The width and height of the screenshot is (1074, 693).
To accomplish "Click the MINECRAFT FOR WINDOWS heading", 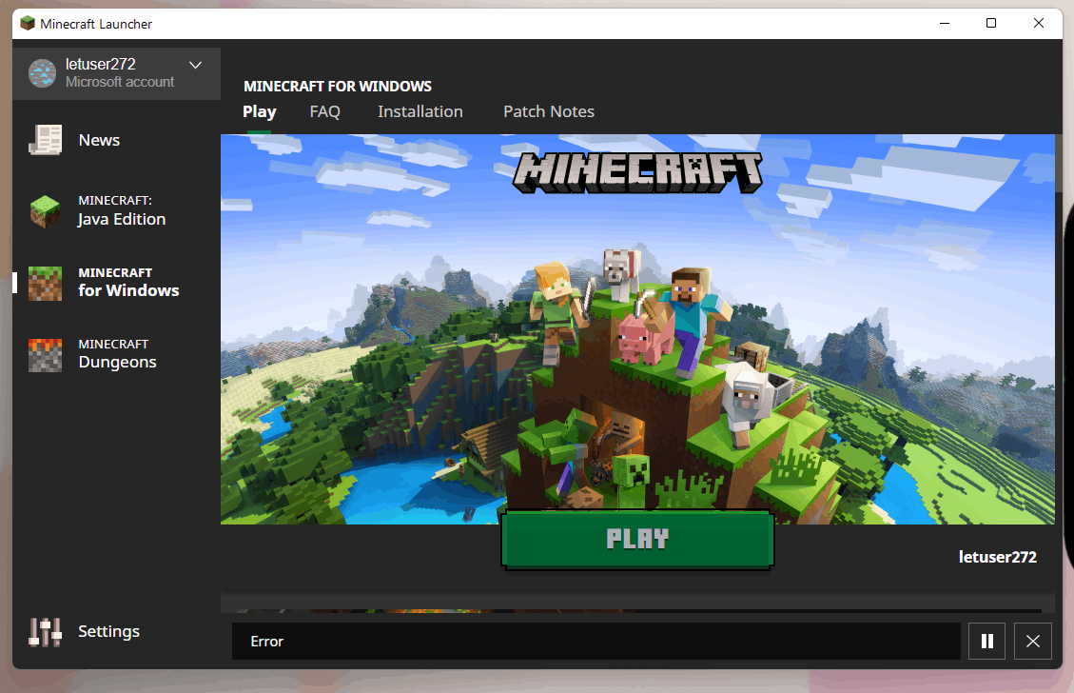I will [x=338, y=87].
